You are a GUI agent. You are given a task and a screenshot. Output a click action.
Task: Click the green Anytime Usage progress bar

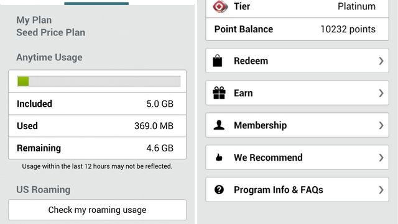98,81
